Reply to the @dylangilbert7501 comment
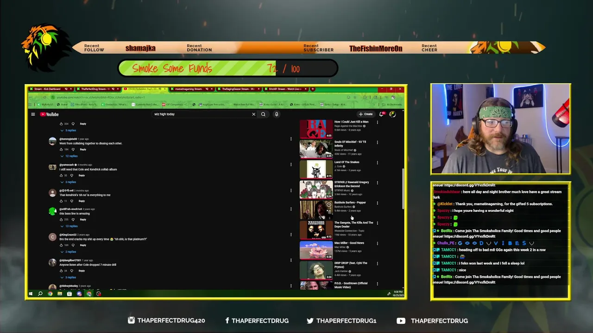This screenshot has height=333, width=593. click(x=82, y=271)
